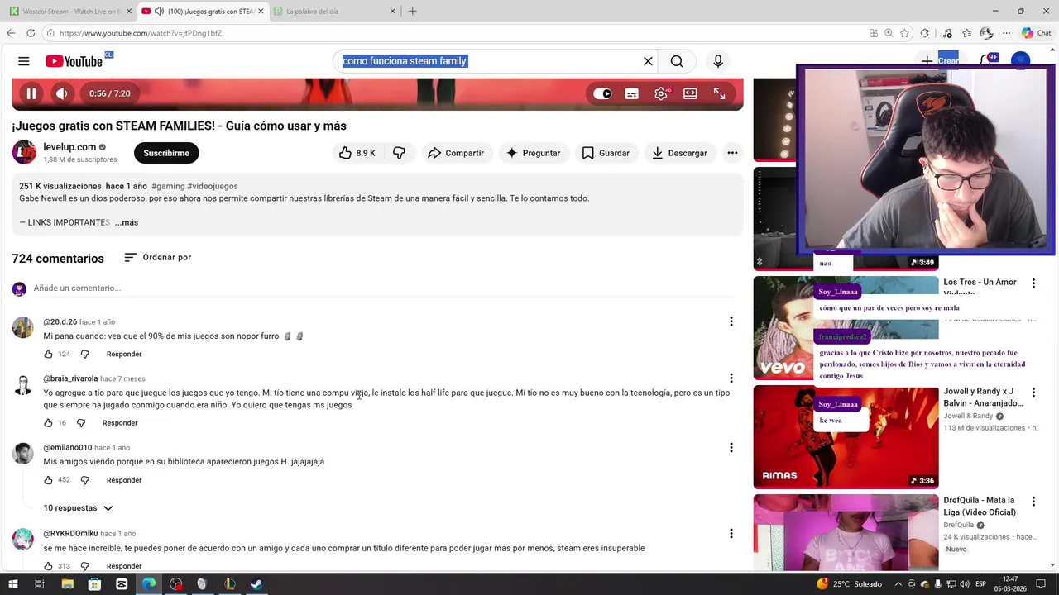Open the DrefQuila - Mata la Liga title

coord(980,506)
